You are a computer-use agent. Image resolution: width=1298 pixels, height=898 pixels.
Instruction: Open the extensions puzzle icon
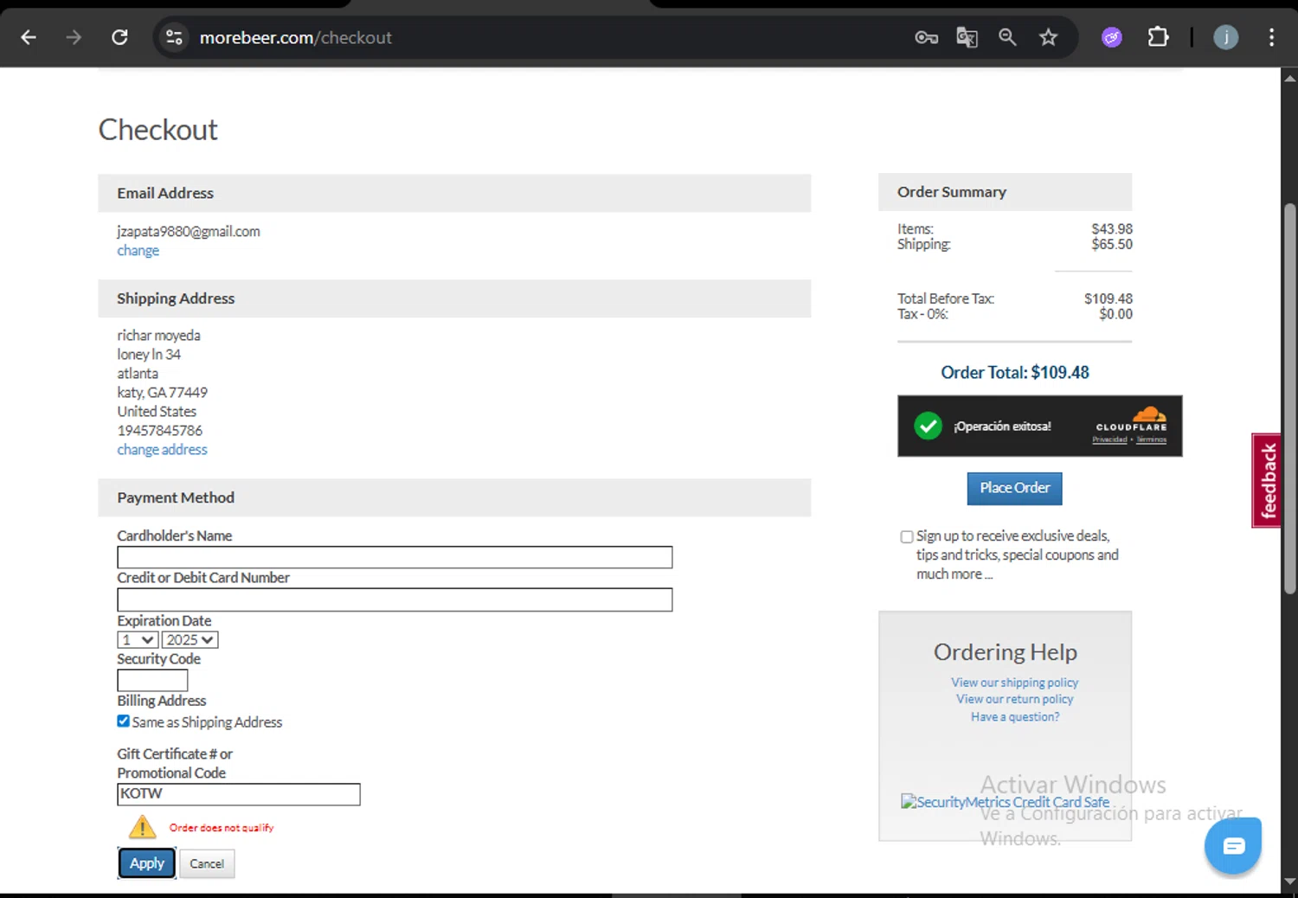[1158, 37]
